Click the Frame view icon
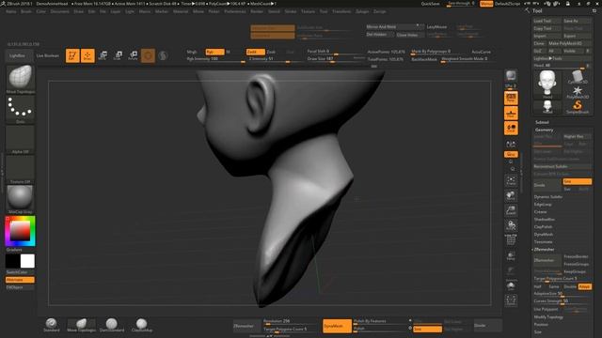The width and height of the screenshot is (602, 338). coord(511,180)
